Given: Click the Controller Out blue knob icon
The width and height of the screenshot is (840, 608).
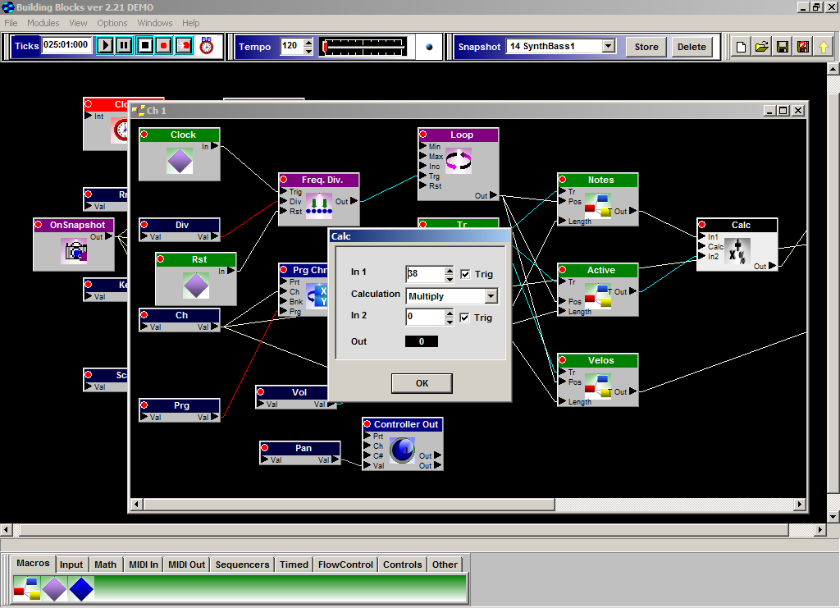Looking at the screenshot, I should pyautogui.click(x=402, y=450).
